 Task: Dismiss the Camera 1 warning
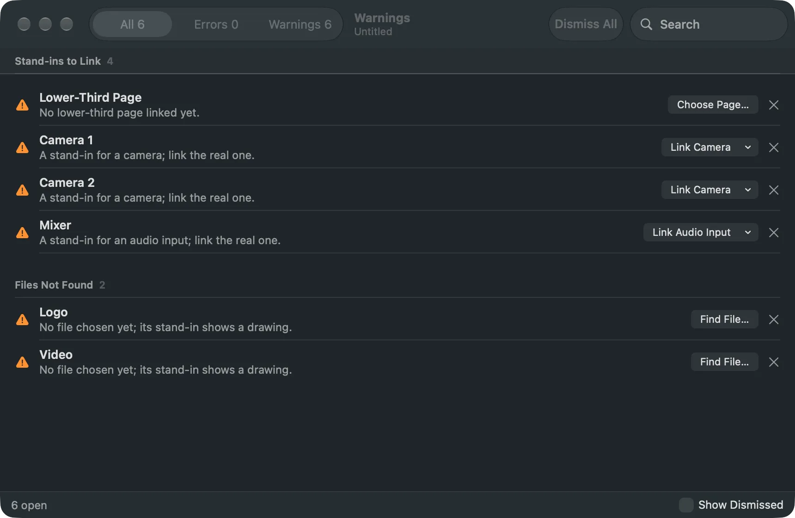(x=774, y=148)
